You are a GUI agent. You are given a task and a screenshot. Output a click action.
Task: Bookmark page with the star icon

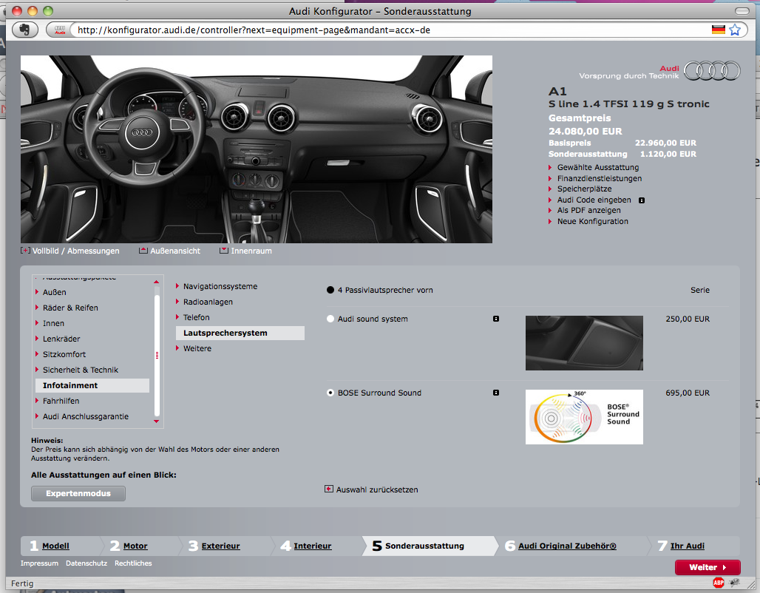[x=736, y=30]
